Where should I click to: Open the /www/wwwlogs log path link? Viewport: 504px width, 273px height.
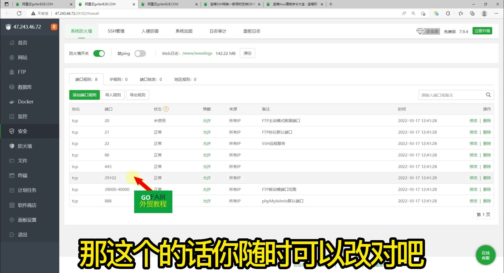pos(197,53)
